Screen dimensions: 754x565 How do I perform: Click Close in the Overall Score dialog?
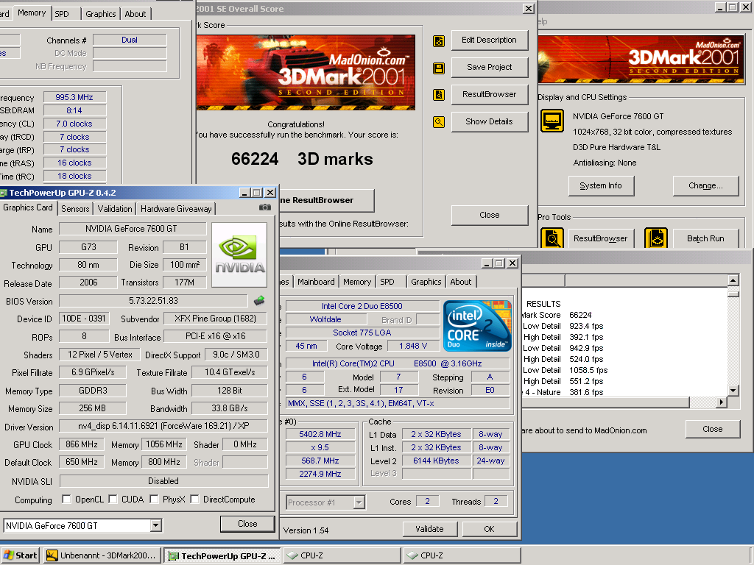(x=490, y=215)
